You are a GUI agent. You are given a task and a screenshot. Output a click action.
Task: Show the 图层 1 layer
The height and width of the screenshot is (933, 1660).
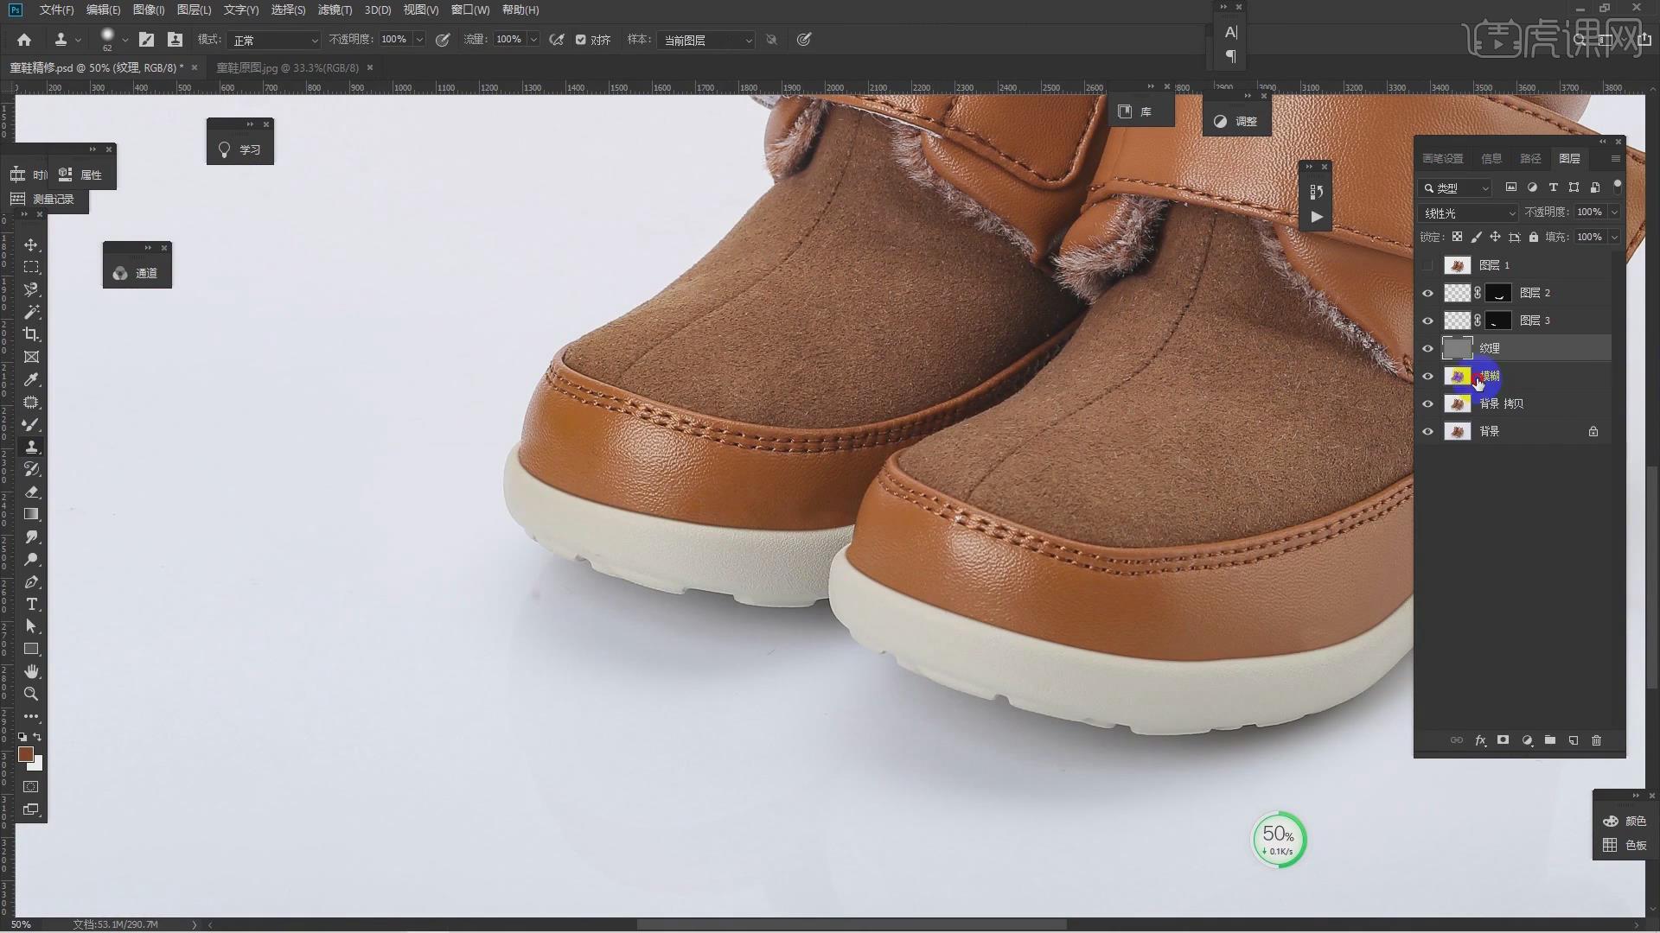(x=1427, y=265)
